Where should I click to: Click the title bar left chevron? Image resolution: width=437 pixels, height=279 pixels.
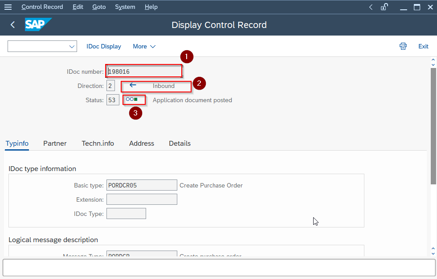pyautogui.click(x=371, y=7)
